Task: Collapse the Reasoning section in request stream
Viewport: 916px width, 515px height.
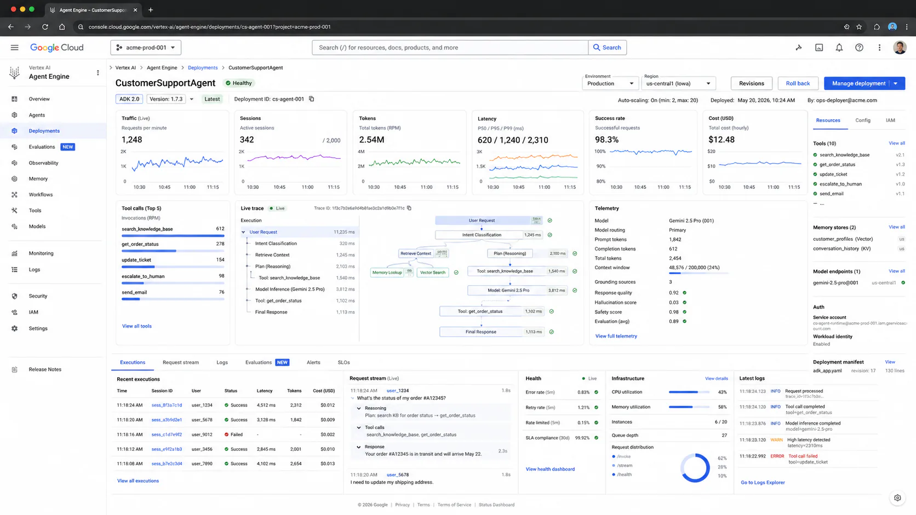Action: click(359, 408)
